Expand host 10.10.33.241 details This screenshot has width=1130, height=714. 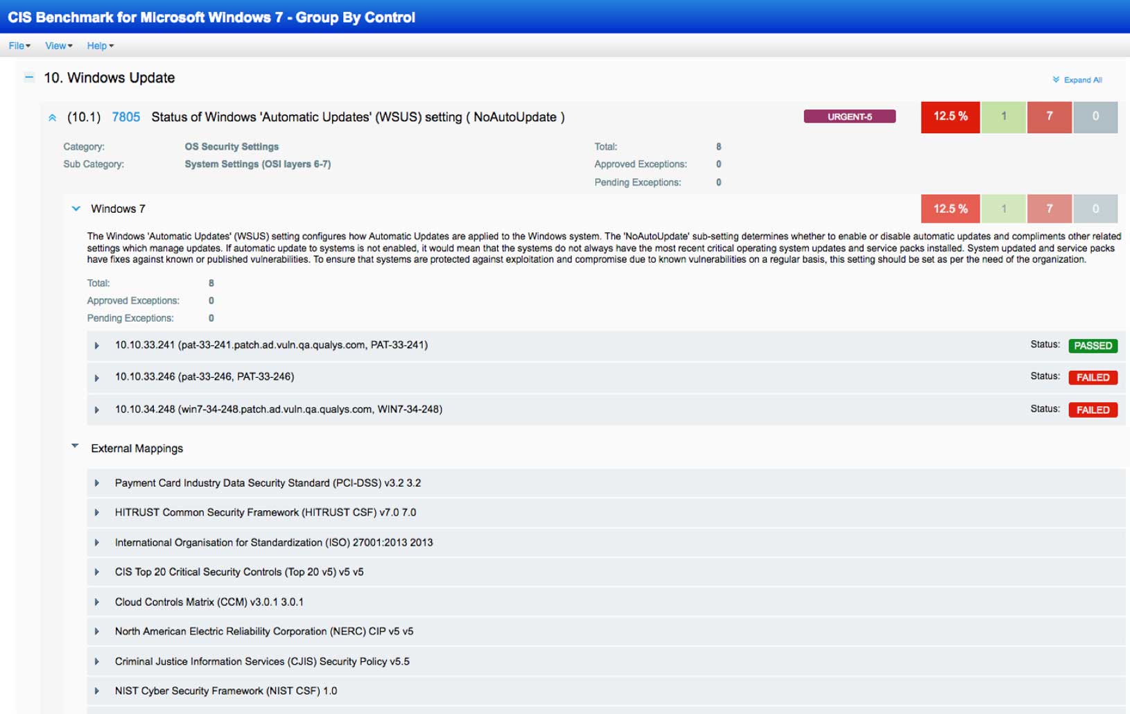pos(97,345)
